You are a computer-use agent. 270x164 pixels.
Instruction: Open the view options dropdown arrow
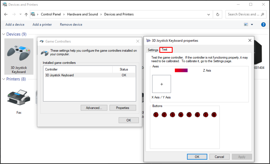[x=252, y=24]
